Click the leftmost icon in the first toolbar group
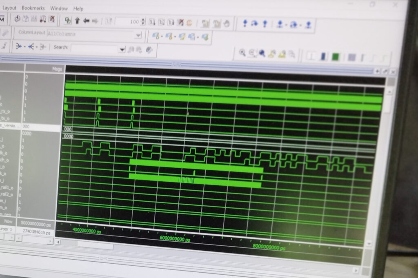Screen dimensions: 418x278 click(x=17, y=19)
